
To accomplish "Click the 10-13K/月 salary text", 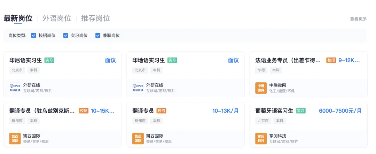I will (x=226, y=111).
